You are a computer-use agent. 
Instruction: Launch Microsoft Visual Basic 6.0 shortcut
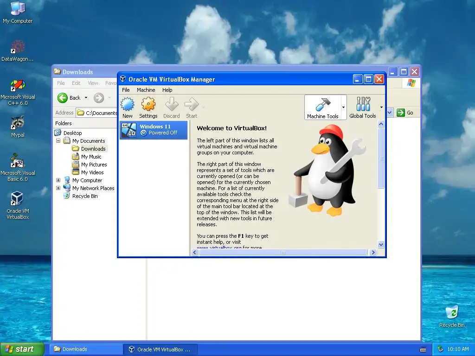click(x=18, y=168)
